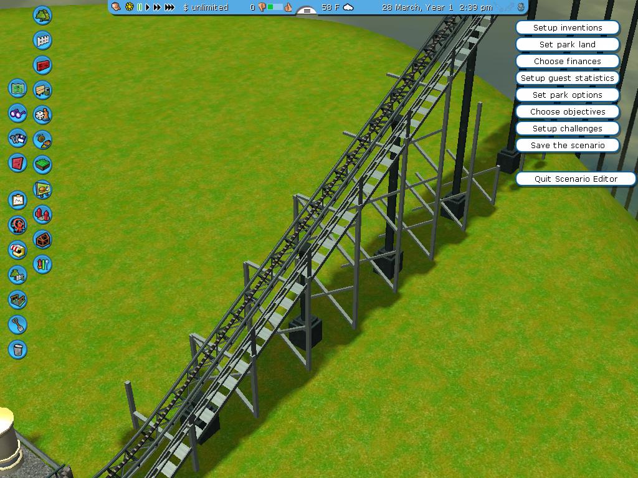Image resolution: width=638 pixels, height=478 pixels.
Task: Open the tree and fence scenery icon
Action: coord(17,275)
